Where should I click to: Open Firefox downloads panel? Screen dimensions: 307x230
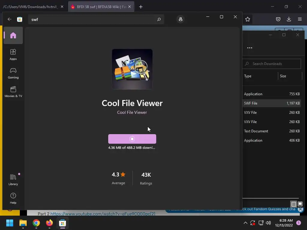[289, 19]
